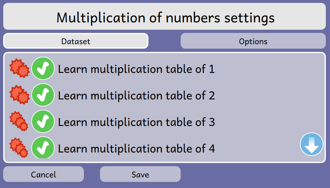The width and height of the screenshot is (330, 188).
Task: Disable the checkmark for table of 3
Action: (43, 121)
